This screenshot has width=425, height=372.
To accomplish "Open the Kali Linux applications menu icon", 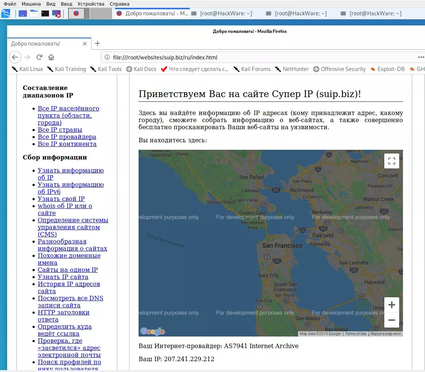I will (6, 13).
